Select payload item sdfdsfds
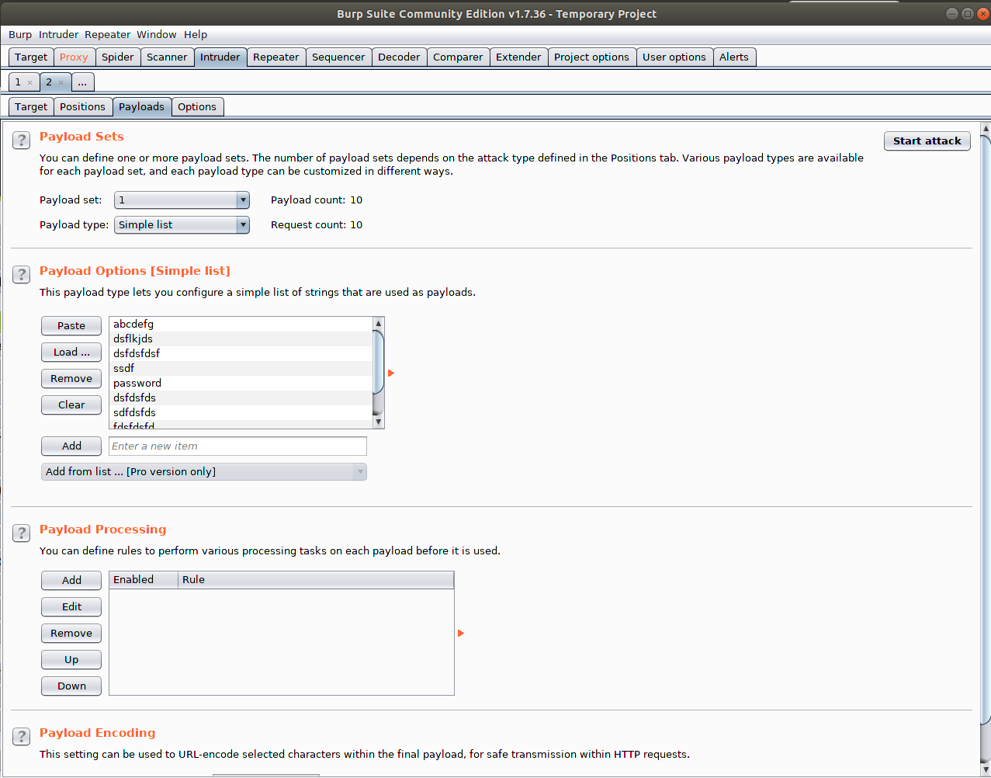This screenshot has width=991, height=778. pos(241,413)
